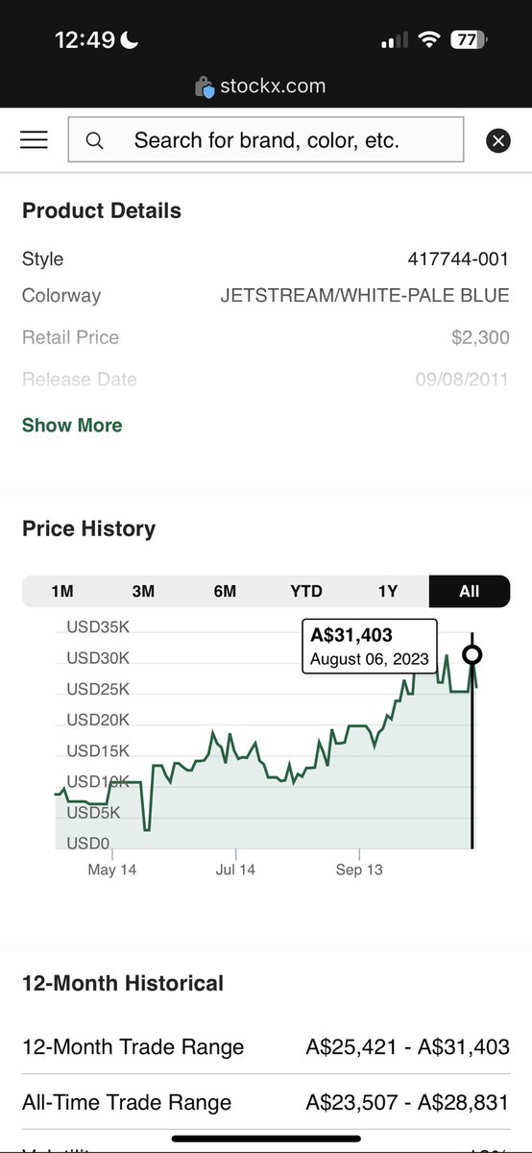Tap the stockx.com address bar text
The image size is (532, 1153).
(273, 86)
